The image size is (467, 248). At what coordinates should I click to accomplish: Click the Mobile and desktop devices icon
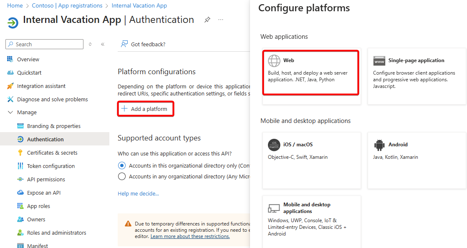click(274, 208)
